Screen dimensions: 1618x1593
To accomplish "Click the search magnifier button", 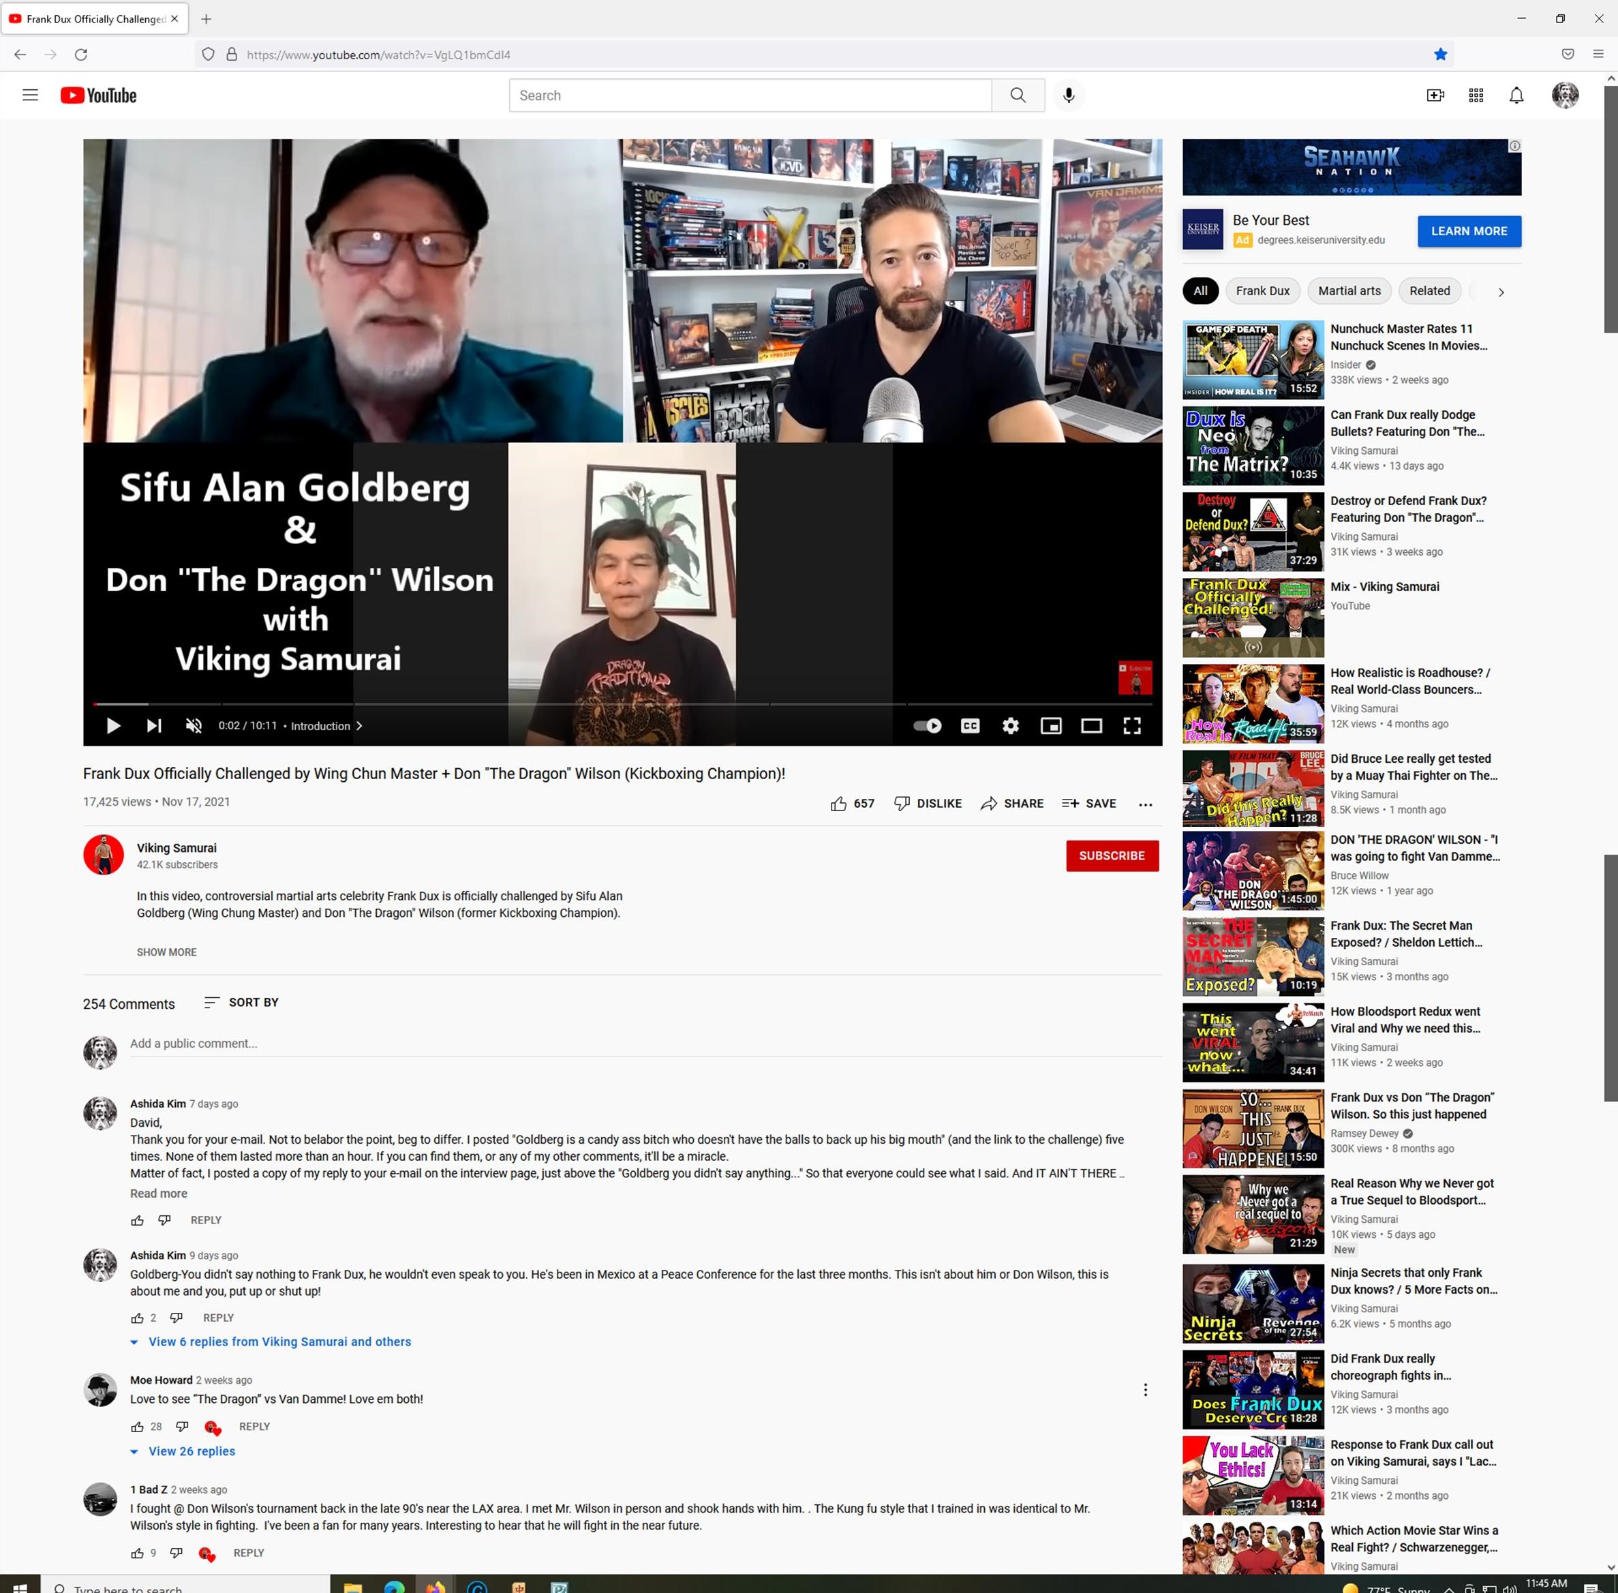I will [x=1018, y=95].
